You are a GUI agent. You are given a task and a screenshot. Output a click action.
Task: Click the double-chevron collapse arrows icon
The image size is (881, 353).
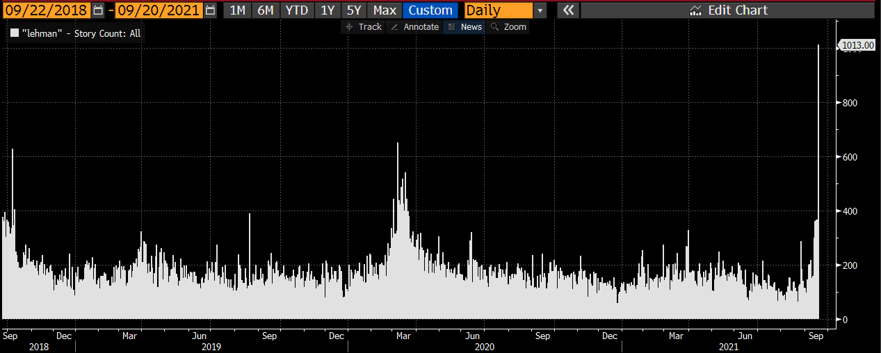(567, 10)
